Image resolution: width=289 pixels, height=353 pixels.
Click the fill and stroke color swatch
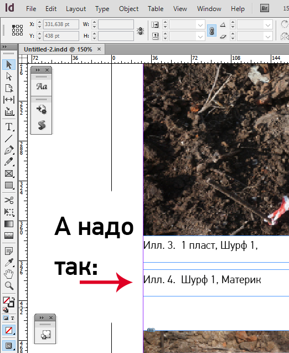(8, 302)
